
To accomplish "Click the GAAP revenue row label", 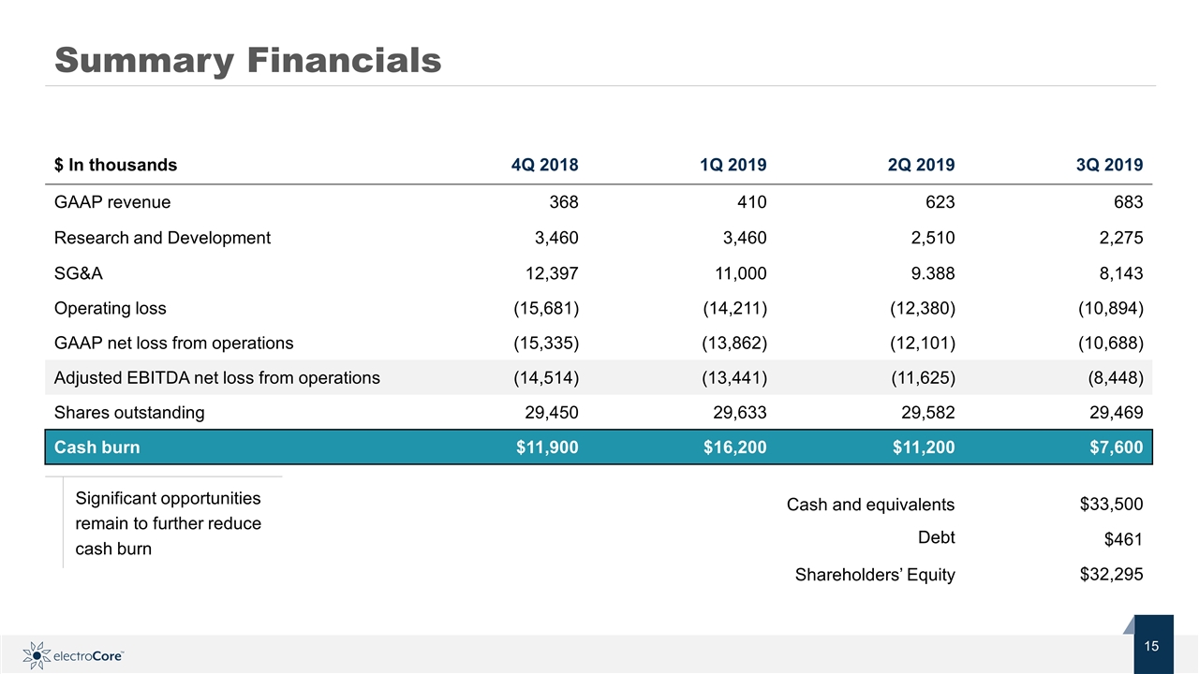I will (112, 201).
